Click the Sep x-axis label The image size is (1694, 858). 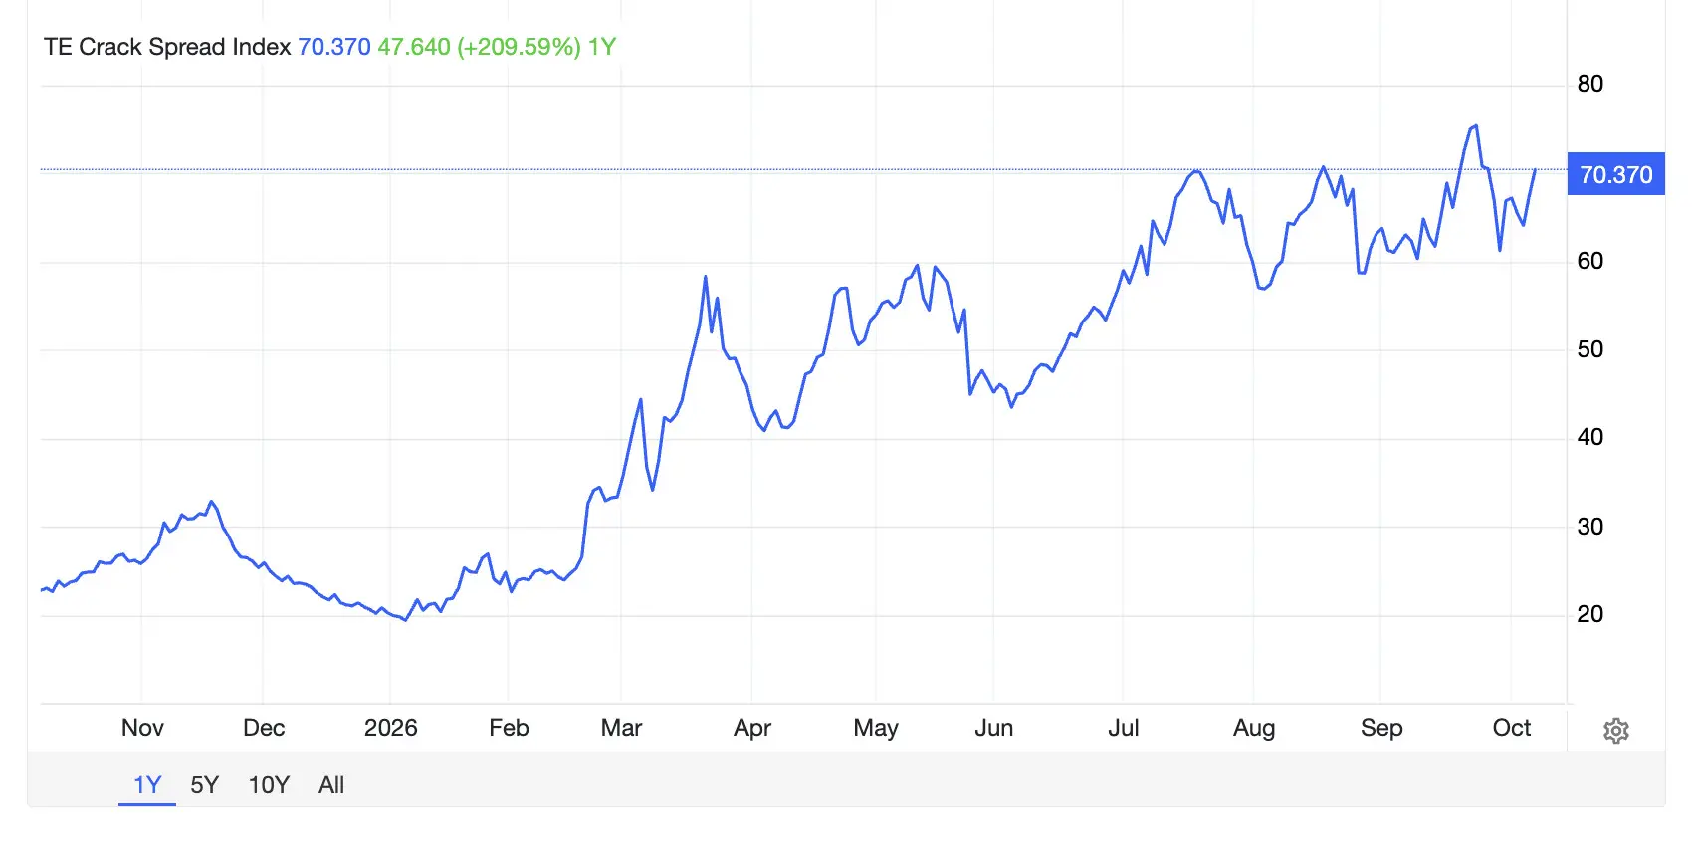coord(1381,728)
